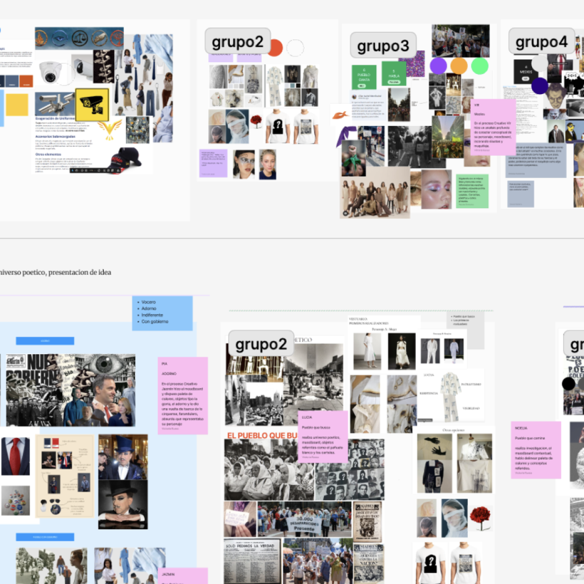Click the Otros elementos heading

(48, 154)
